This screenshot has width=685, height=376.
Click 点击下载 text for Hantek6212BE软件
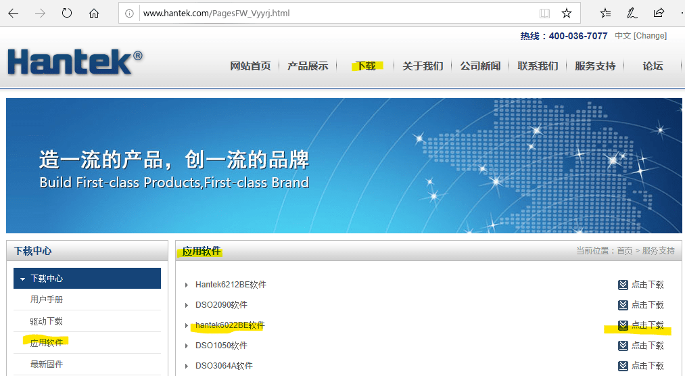coord(647,285)
